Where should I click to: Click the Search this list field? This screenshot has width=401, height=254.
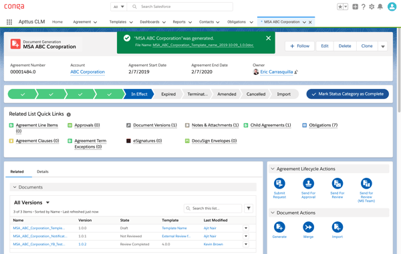point(213,209)
